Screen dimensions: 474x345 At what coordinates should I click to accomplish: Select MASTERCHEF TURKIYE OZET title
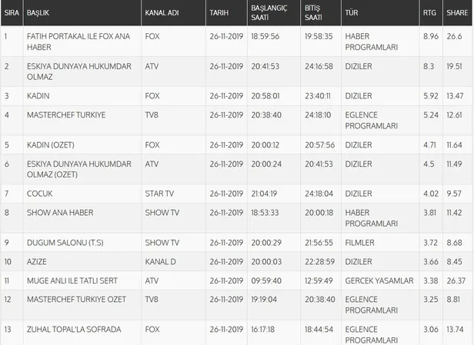click(76, 300)
